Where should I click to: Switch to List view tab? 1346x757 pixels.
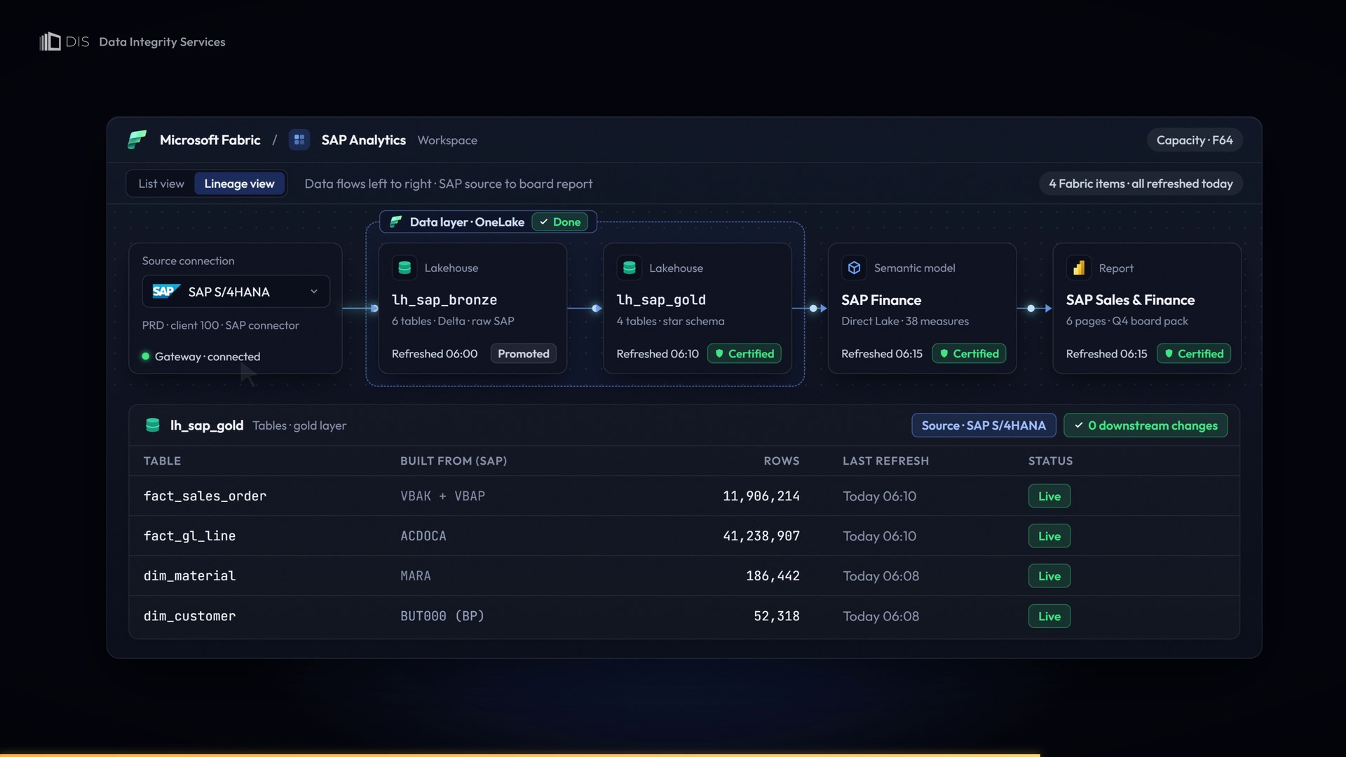[x=161, y=184]
